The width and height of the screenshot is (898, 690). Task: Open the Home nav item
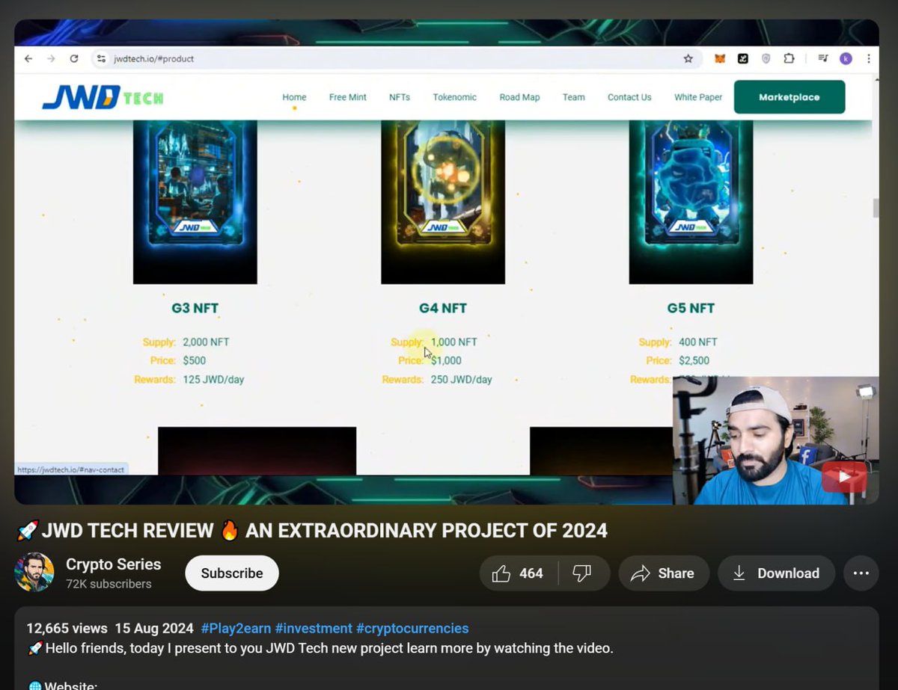[294, 97]
